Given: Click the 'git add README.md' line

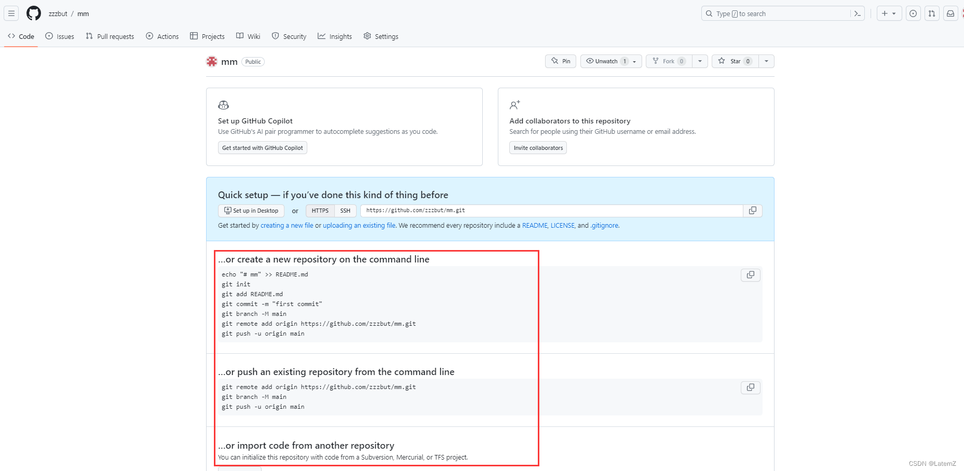Looking at the screenshot, I should (252, 294).
